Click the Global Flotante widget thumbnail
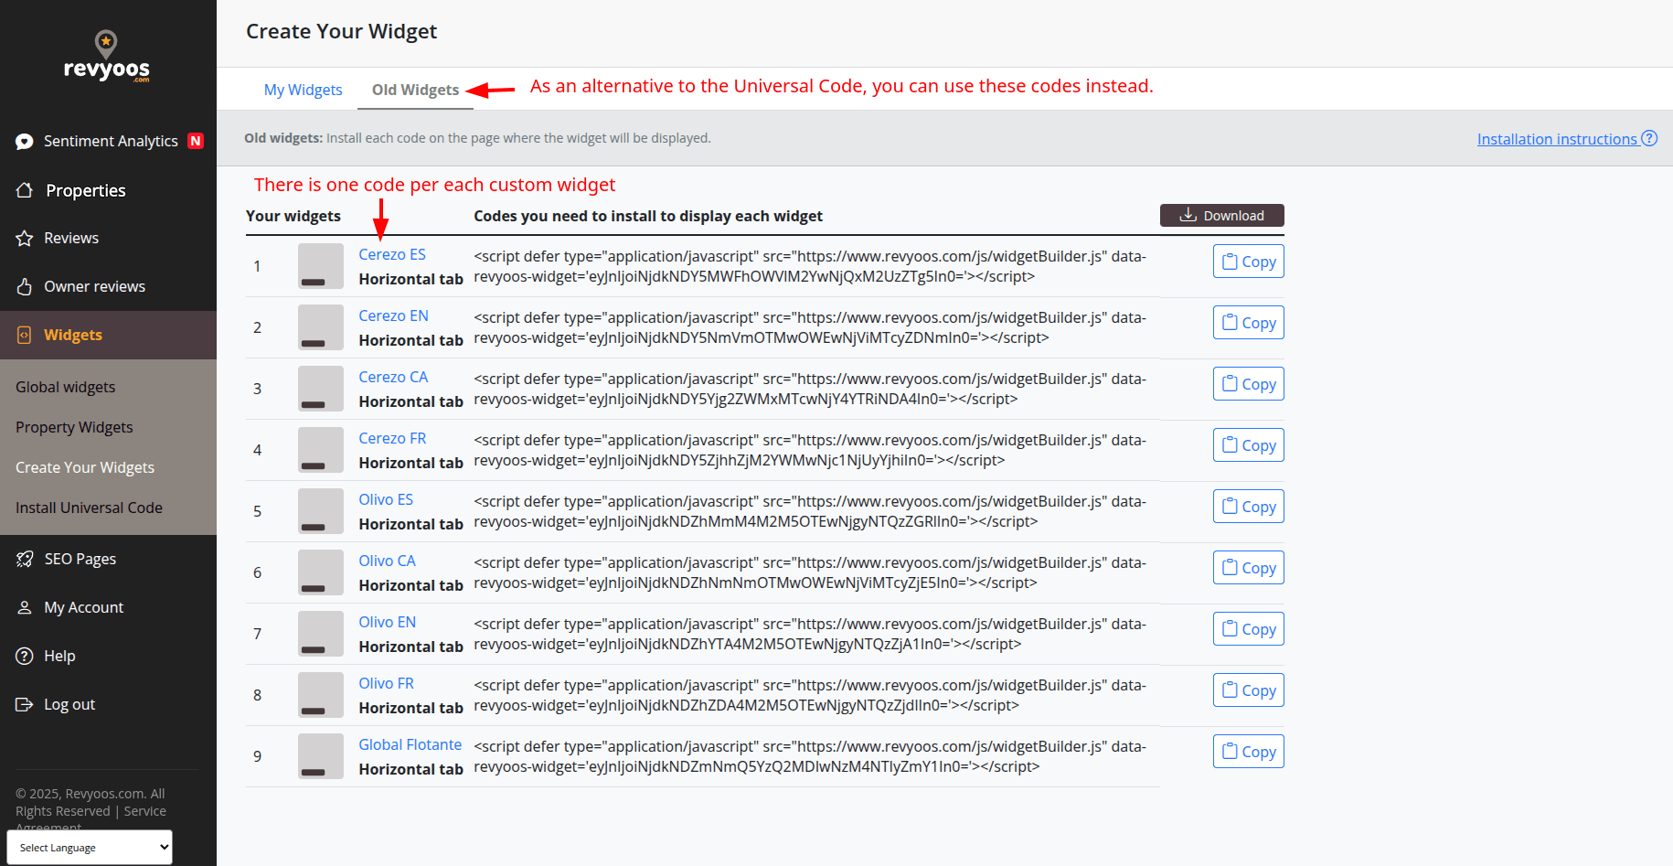1673x866 pixels. click(x=321, y=756)
